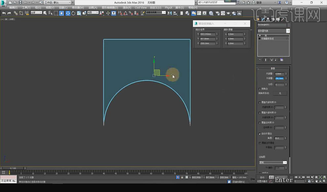Click the Pin Stack icon below modifier stack
Image resolution: width=327 pixels, height=192 pixels.
[260, 60]
